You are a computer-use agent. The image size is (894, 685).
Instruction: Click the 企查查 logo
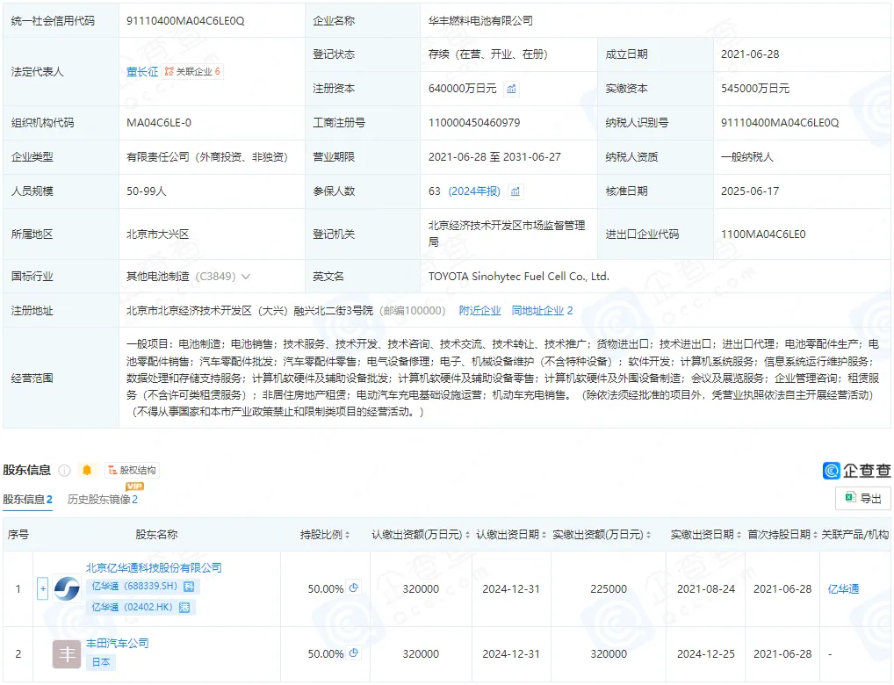point(856,471)
